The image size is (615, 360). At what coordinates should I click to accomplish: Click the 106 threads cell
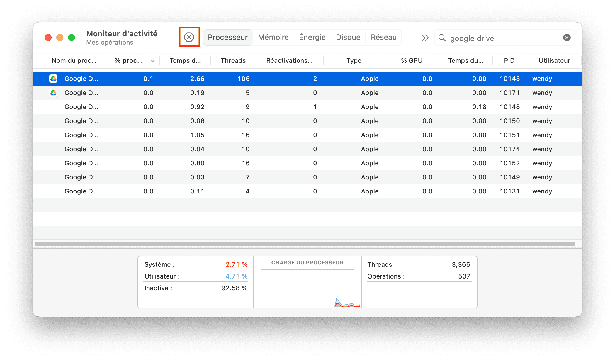(244, 79)
